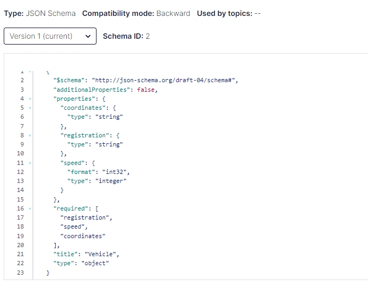Click the "required" key

coord(71,208)
